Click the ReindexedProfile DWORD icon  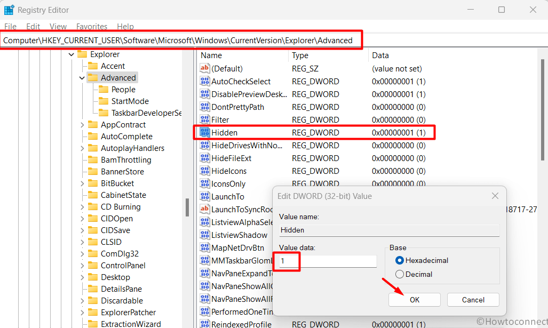pyautogui.click(x=204, y=324)
